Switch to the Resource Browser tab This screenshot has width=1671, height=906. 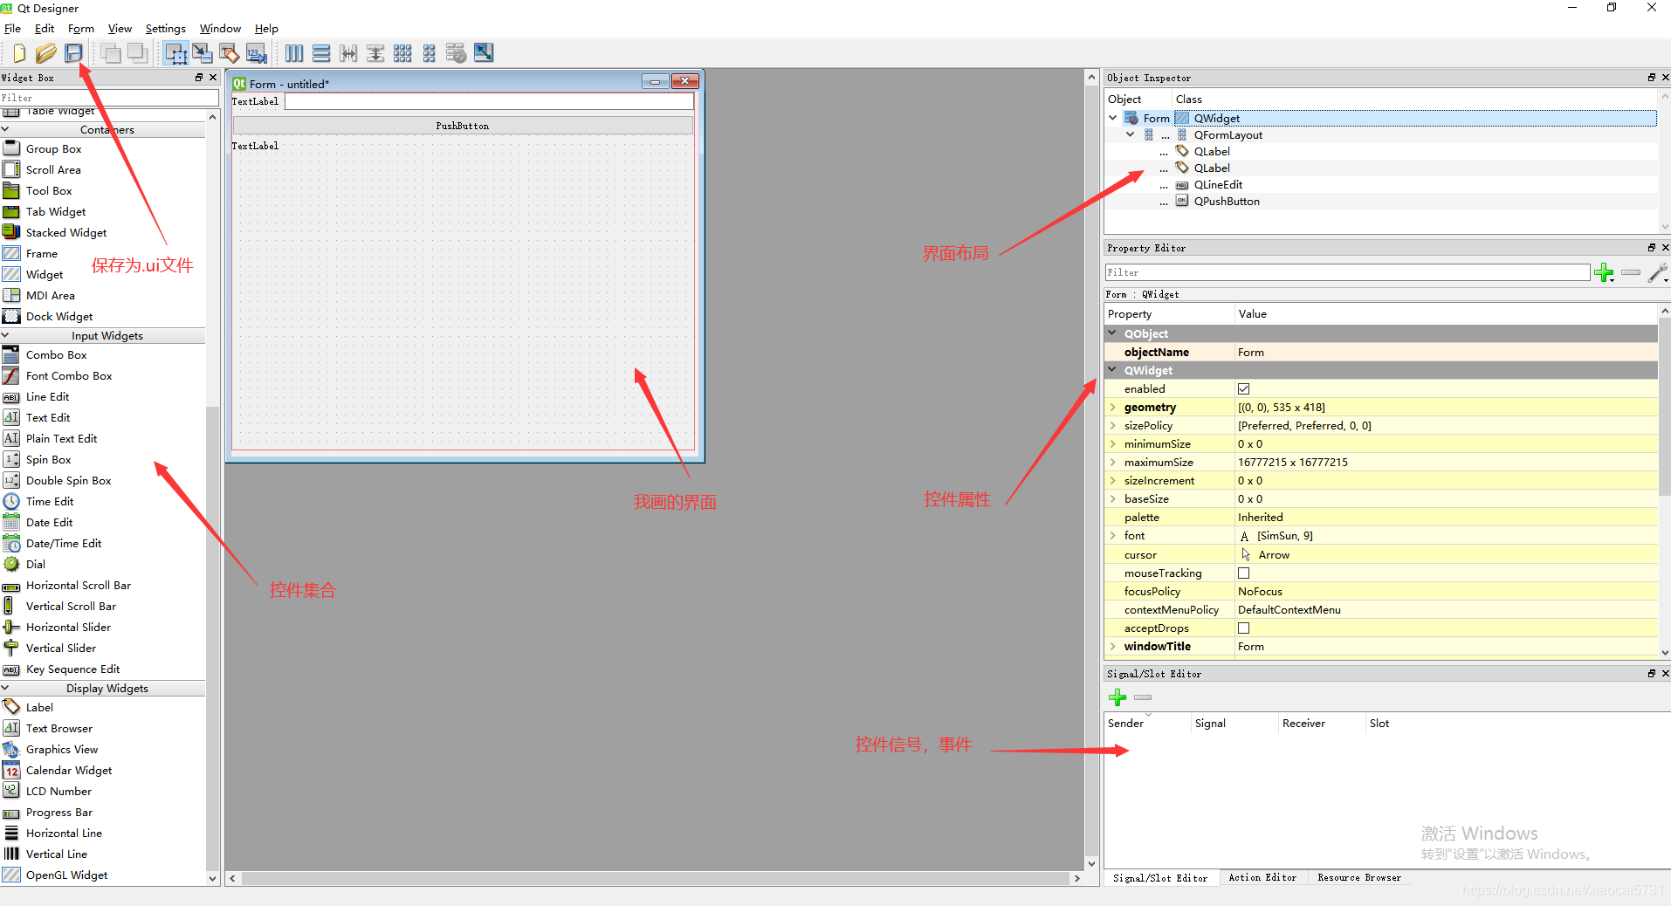click(x=1359, y=878)
